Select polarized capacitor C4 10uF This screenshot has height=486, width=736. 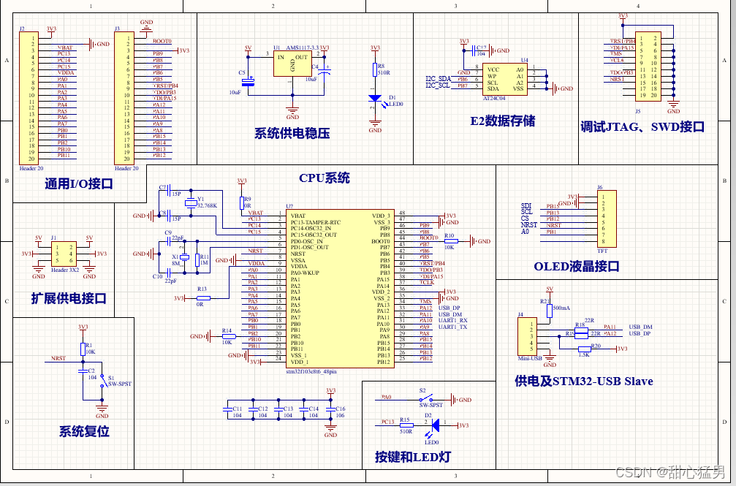[325, 73]
